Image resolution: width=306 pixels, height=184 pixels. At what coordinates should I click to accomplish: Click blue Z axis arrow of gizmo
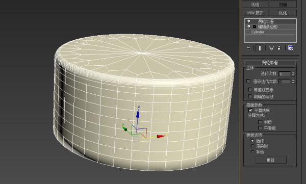tap(138, 114)
